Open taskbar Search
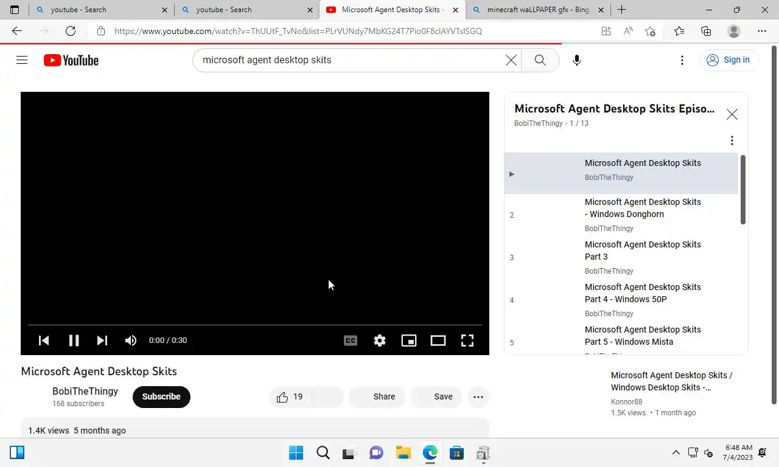The image size is (779, 467). point(323,453)
